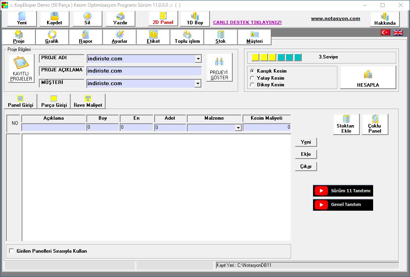Click the Proje Açıklama text field
This screenshot has height=277, width=410.
click(144, 71)
